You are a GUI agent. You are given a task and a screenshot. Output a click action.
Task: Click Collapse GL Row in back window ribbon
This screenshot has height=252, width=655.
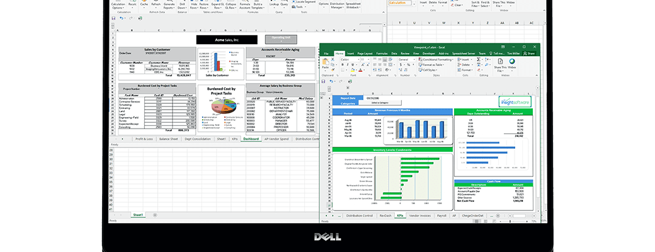pyautogui.click(x=231, y=6)
